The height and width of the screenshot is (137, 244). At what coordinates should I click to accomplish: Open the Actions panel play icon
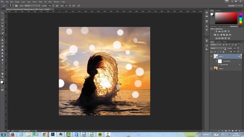click(x=207, y=49)
